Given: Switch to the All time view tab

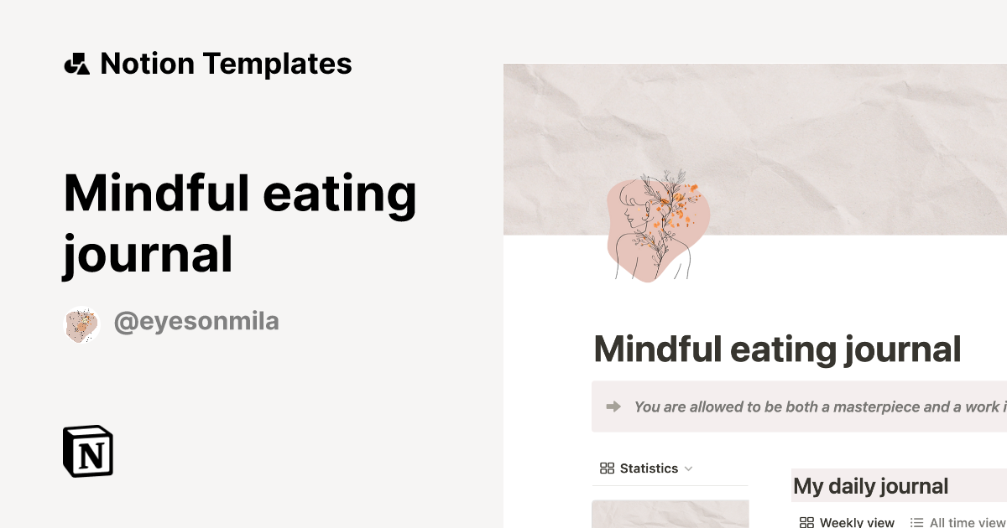Looking at the screenshot, I should tap(967, 522).
